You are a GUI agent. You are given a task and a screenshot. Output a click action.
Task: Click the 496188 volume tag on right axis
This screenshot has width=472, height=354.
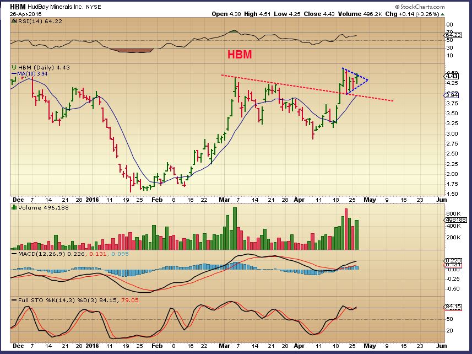point(455,219)
